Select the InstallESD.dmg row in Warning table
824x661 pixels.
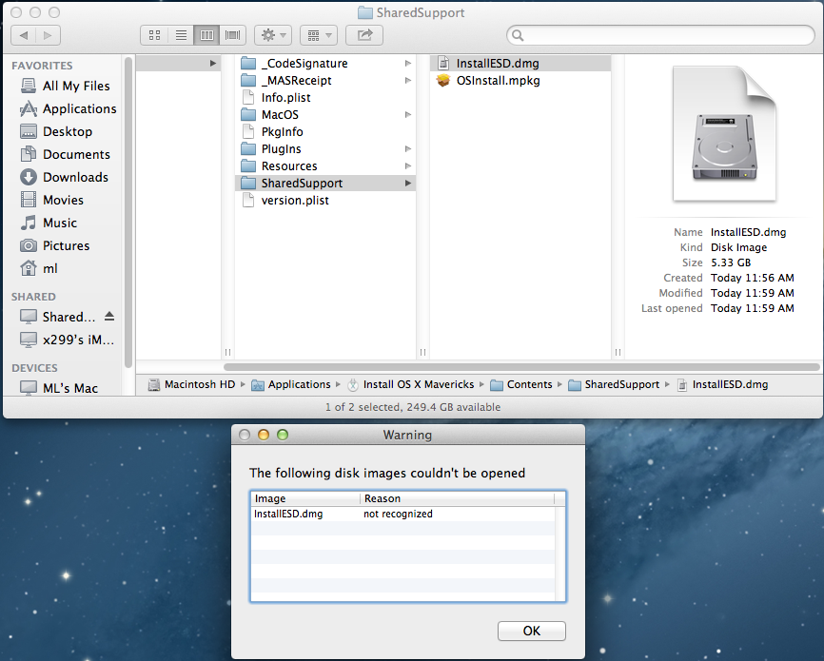pos(403,514)
